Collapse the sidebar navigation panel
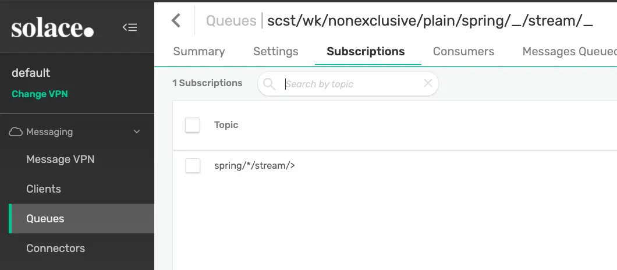Screen dimensions: 617x270 pyautogui.click(x=130, y=27)
